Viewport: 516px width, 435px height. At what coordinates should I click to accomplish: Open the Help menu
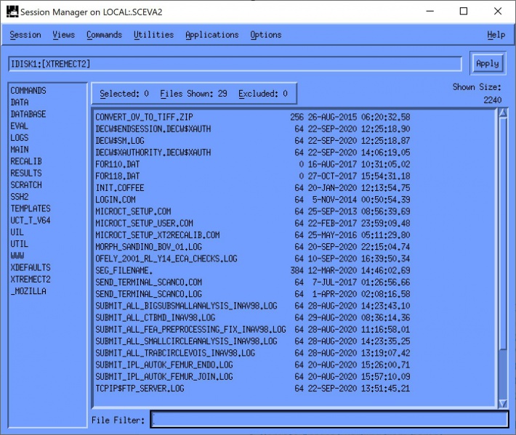click(496, 35)
